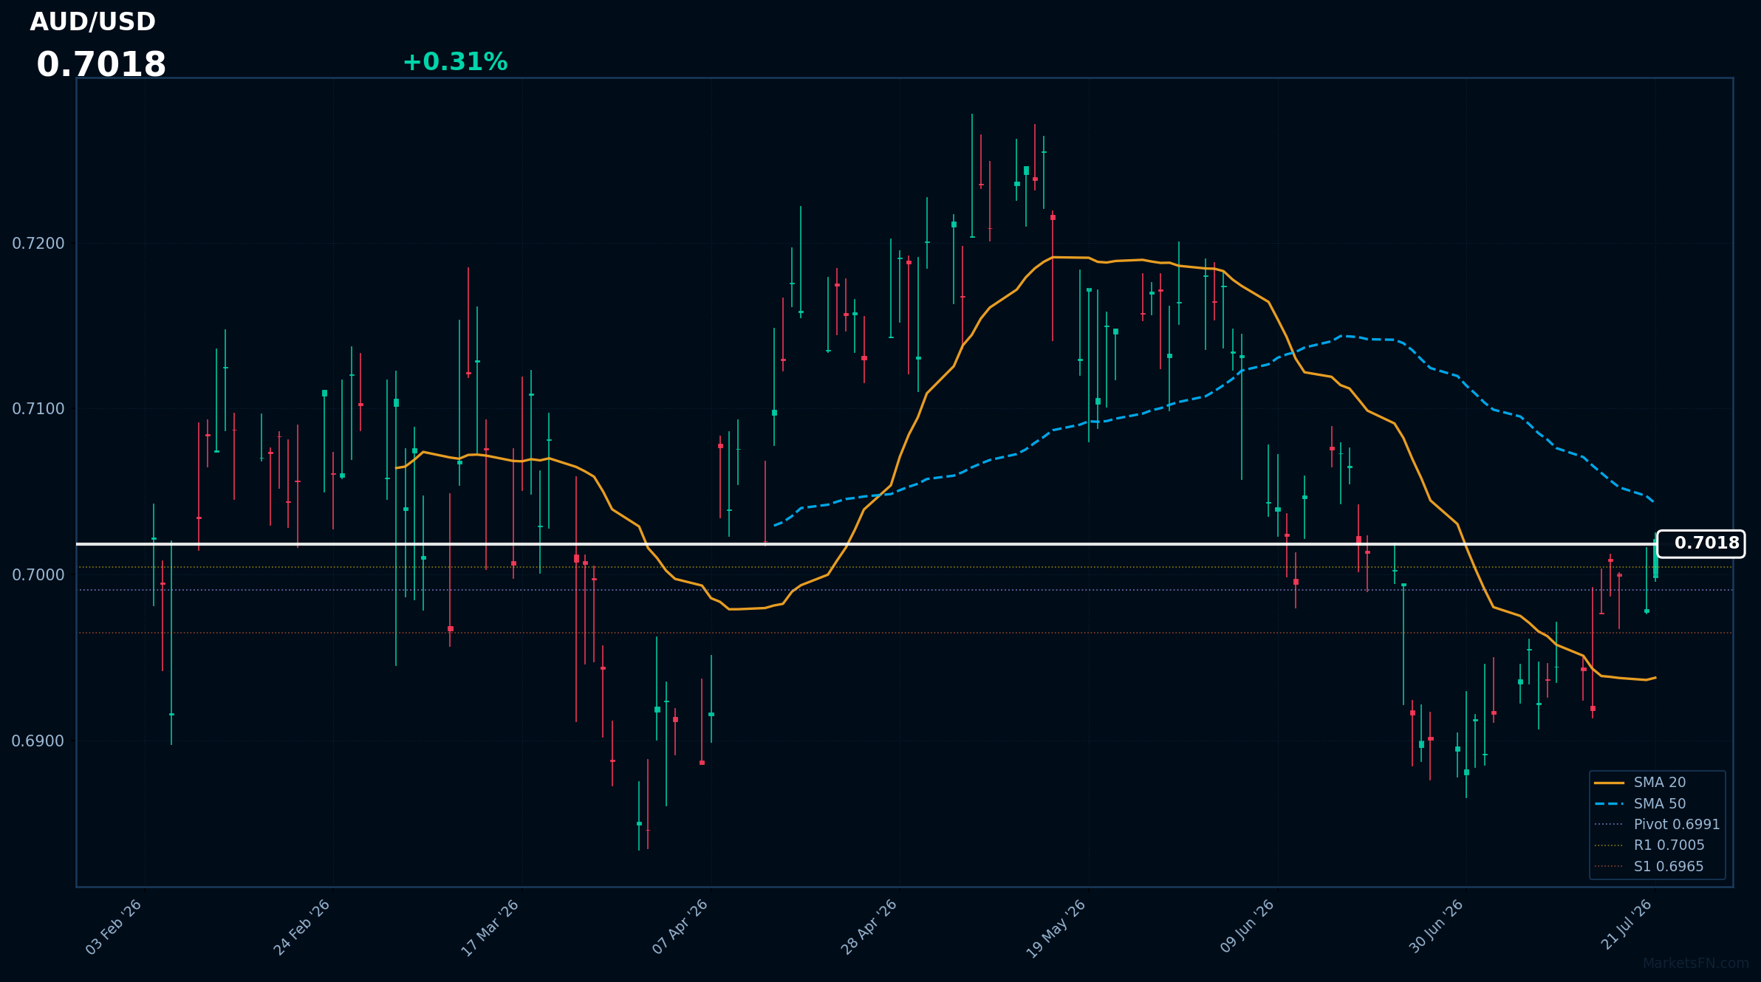1761x982 pixels.
Task: Click the 0.6900 y-axis label
Action: click(x=38, y=741)
